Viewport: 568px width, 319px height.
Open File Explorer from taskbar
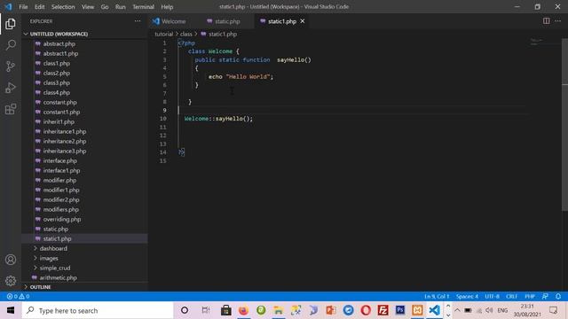278,310
